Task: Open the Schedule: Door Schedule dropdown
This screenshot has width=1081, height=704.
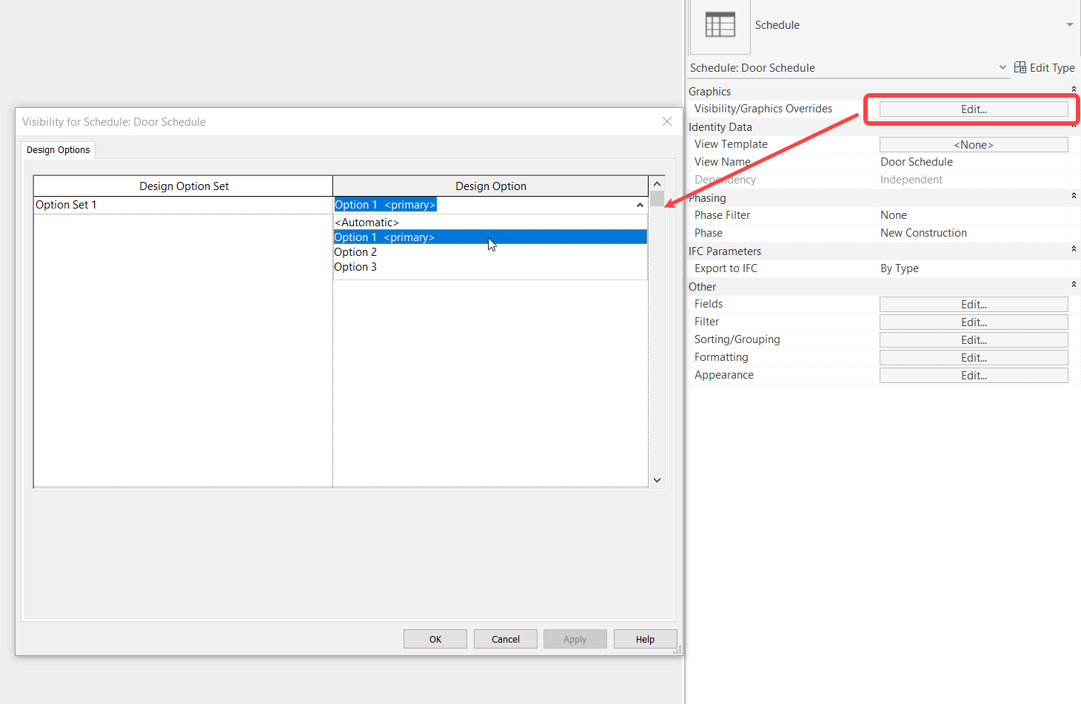Action: (1003, 67)
